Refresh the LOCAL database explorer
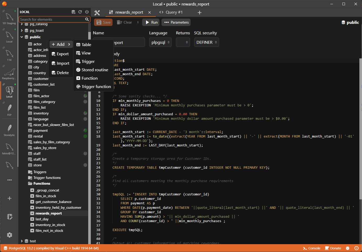The height and width of the screenshot is (252, 362). pyautogui.click(x=80, y=12)
